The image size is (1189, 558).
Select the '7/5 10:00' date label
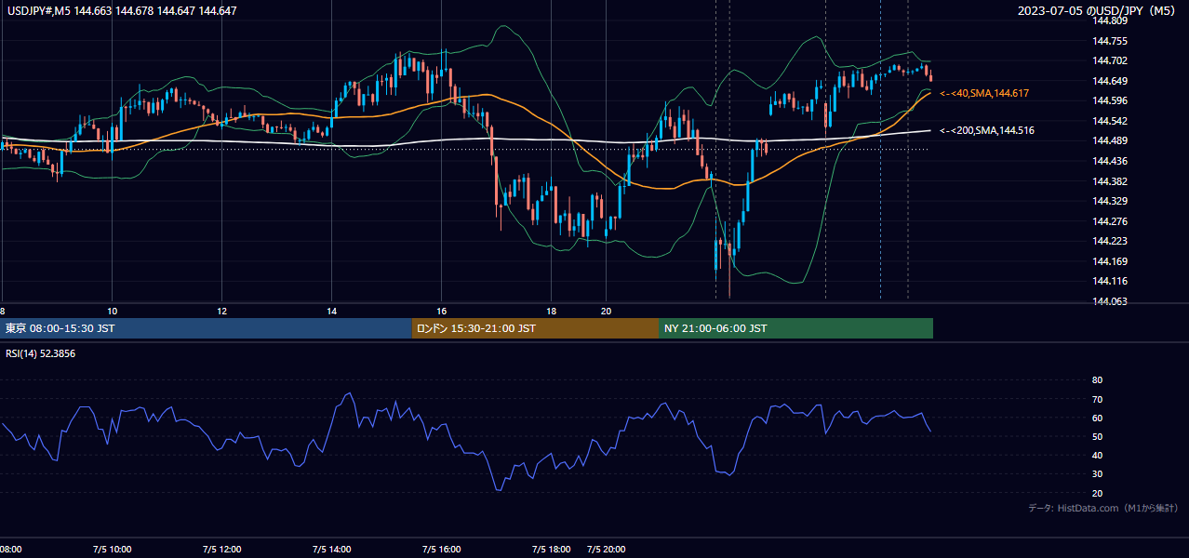(x=112, y=550)
